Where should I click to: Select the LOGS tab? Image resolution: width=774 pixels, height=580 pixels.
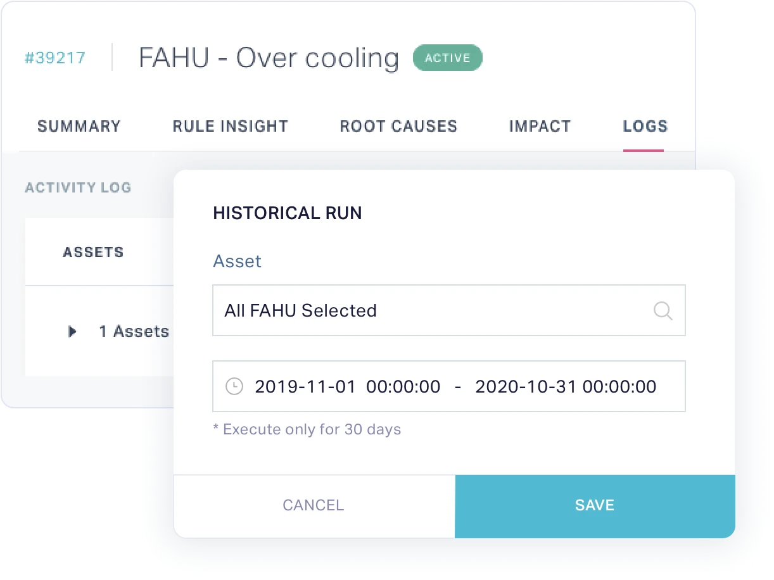(x=645, y=126)
